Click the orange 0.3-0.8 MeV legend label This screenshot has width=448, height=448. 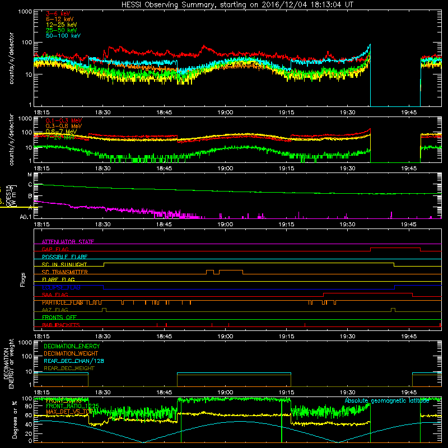(64, 126)
